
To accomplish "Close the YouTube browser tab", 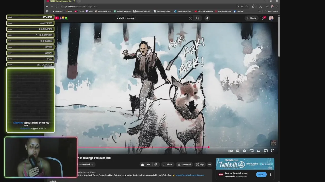I will pyautogui.click(x=75, y=1).
